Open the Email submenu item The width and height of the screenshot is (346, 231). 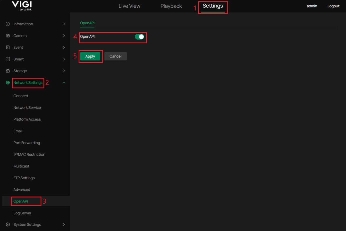[x=18, y=131]
